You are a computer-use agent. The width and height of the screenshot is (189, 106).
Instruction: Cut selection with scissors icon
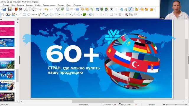[x=26, y=9]
